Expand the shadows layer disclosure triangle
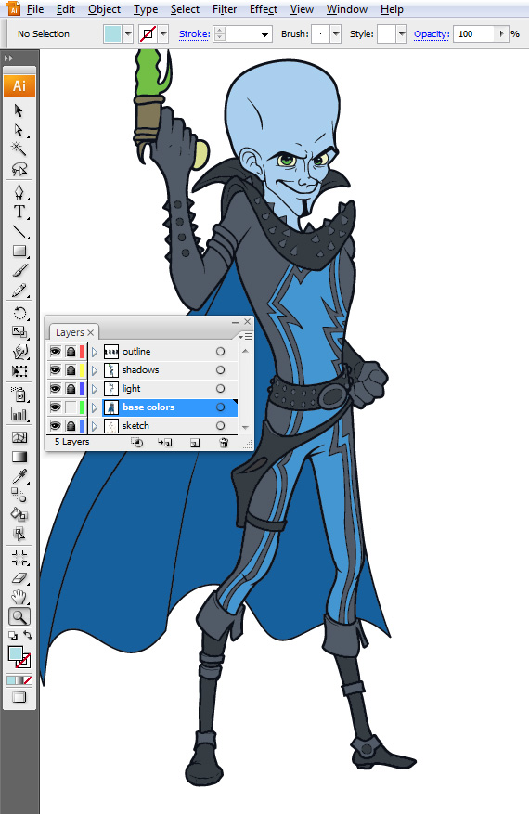Screen dimensions: 529x814 [95, 370]
